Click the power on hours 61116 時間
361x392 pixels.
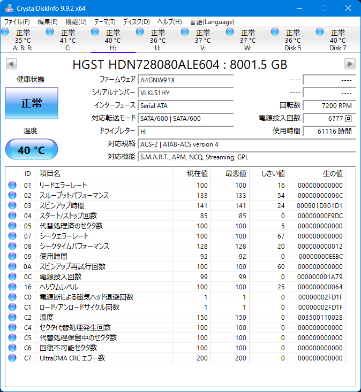pos(329,131)
